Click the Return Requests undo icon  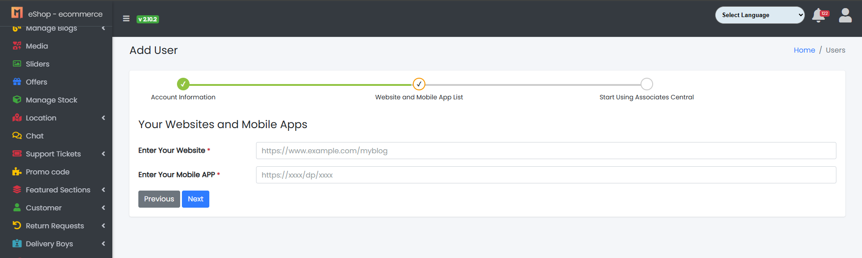click(x=17, y=225)
